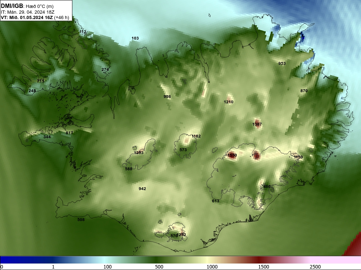The width and height of the screenshot is (361, 270).
Task: Select the 2500 scale label
Action: (x=315, y=267)
